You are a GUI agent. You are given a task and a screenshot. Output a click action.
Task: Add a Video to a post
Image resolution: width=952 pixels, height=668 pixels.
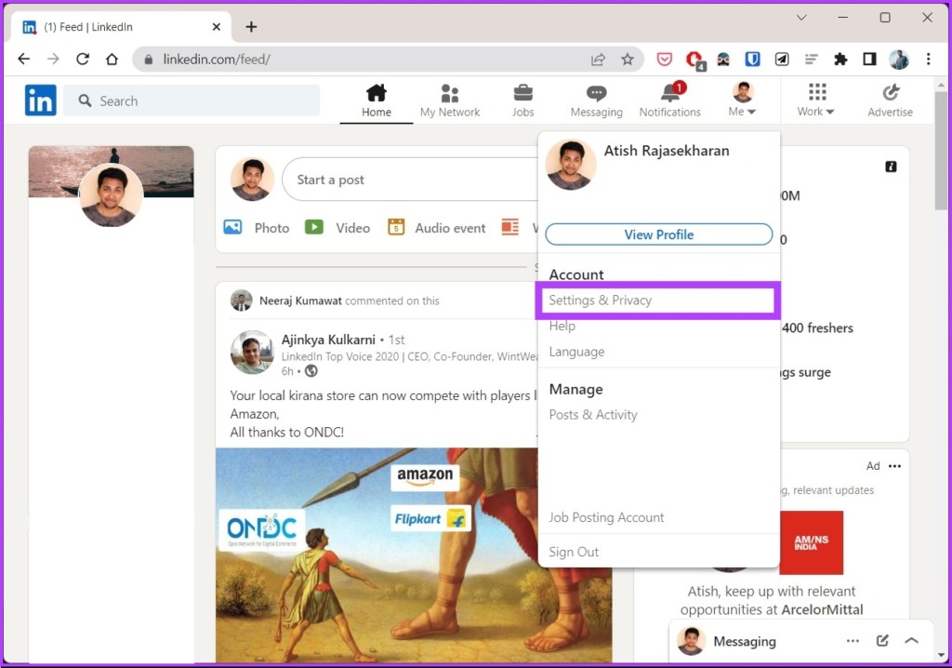coord(337,228)
